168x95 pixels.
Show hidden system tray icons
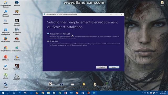coord(142,93)
